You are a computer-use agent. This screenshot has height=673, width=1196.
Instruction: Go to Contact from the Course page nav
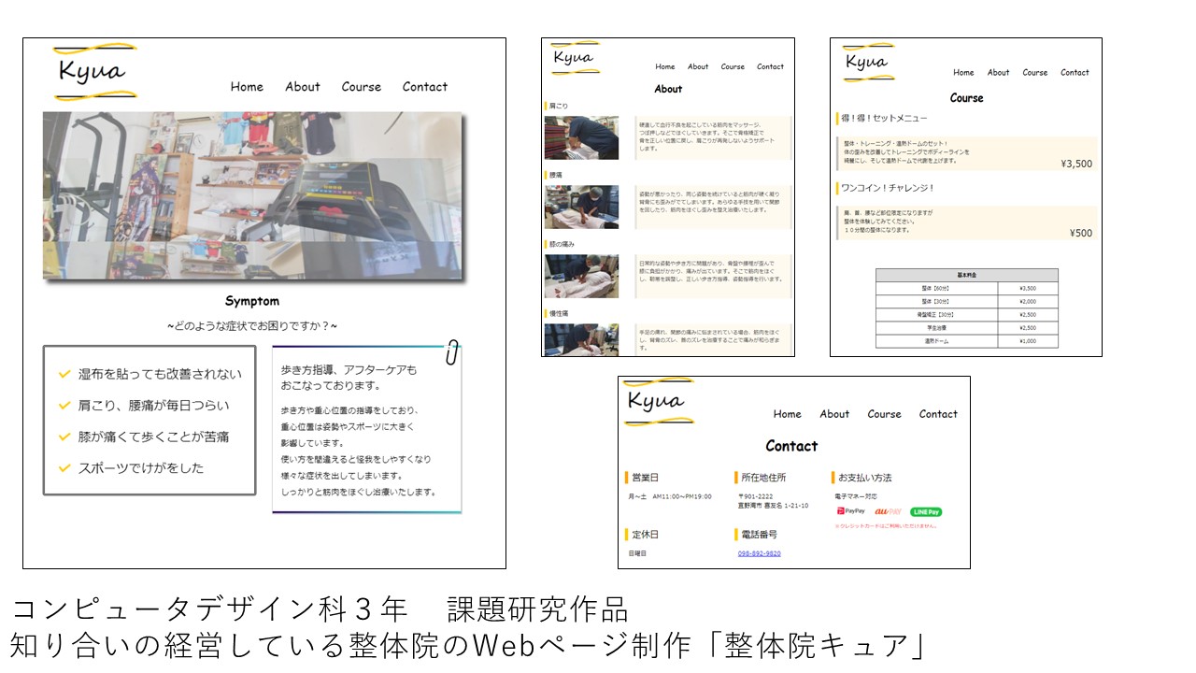click(1075, 73)
